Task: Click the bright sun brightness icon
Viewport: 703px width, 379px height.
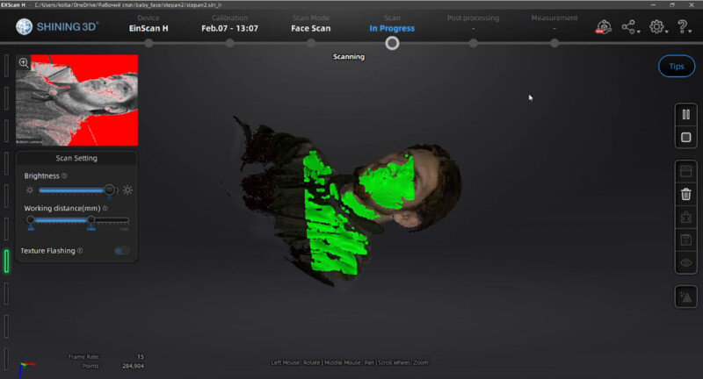Action: pos(127,190)
